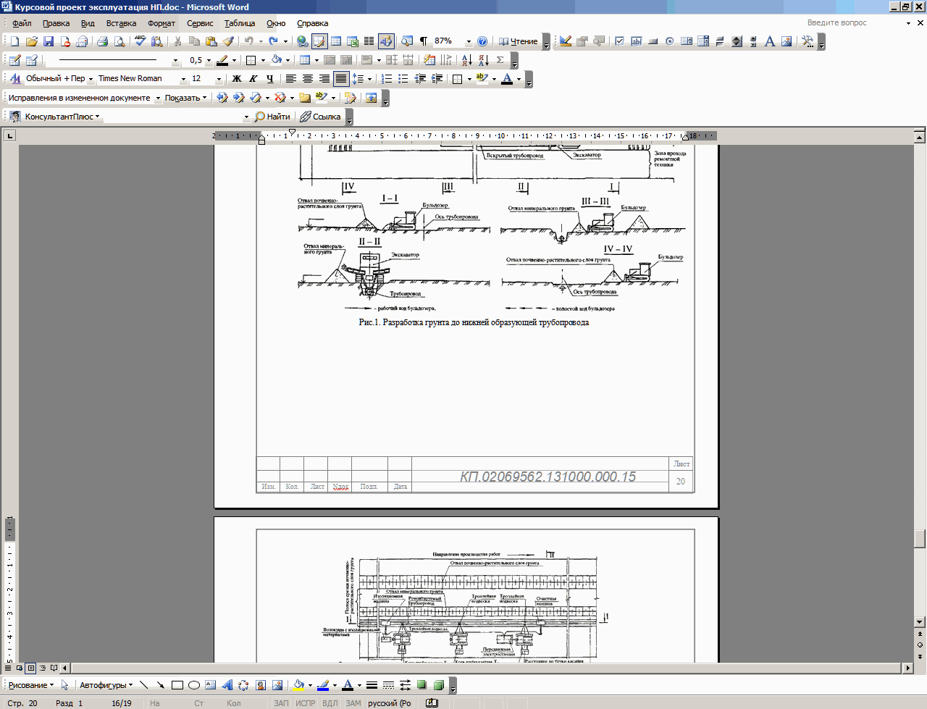This screenshot has width=927, height=709.
Task: Toggle ИСПР track changes in status bar
Action: (306, 702)
